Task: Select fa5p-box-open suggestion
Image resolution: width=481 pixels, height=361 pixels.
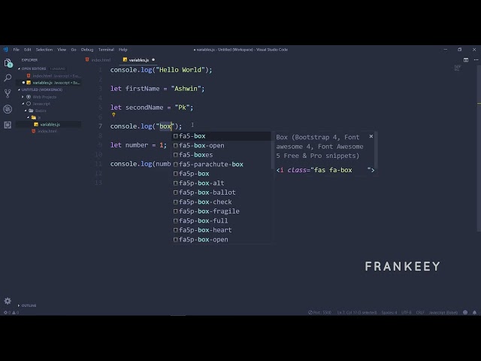Action: click(222, 239)
